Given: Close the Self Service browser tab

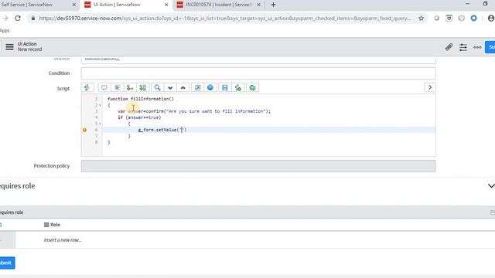Looking at the screenshot, I should pyautogui.click(x=74, y=5).
